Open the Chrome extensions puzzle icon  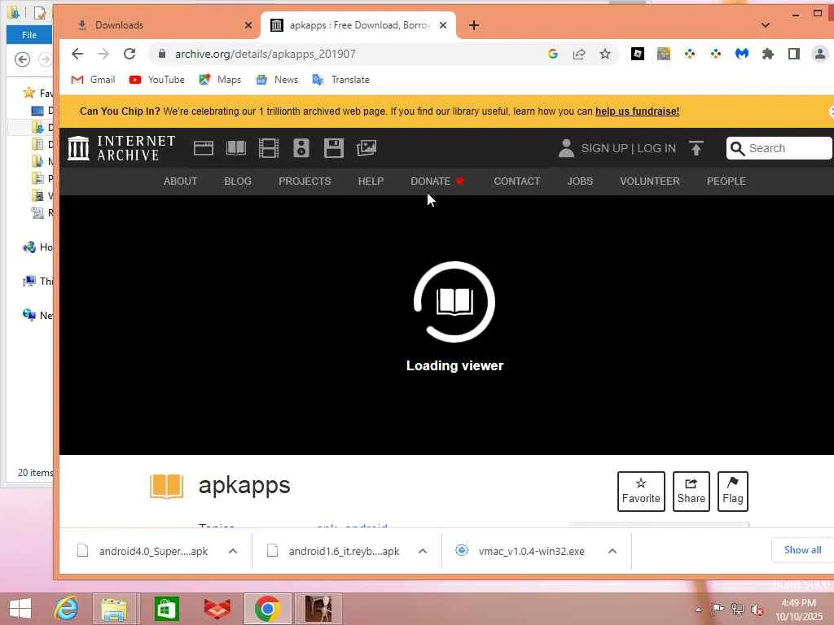tap(767, 54)
